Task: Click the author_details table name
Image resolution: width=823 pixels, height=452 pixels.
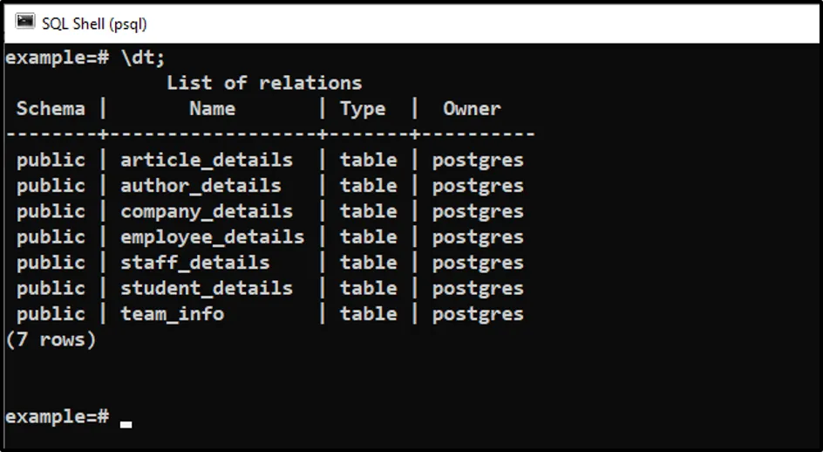Action: pyautogui.click(x=201, y=186)
